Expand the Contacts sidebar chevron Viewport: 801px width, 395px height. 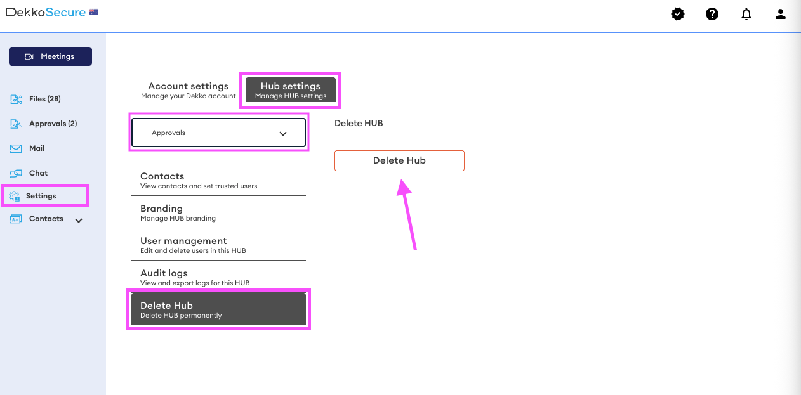coord(79,221)
